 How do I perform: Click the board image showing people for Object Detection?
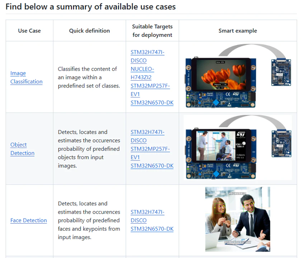coord(221,153)
